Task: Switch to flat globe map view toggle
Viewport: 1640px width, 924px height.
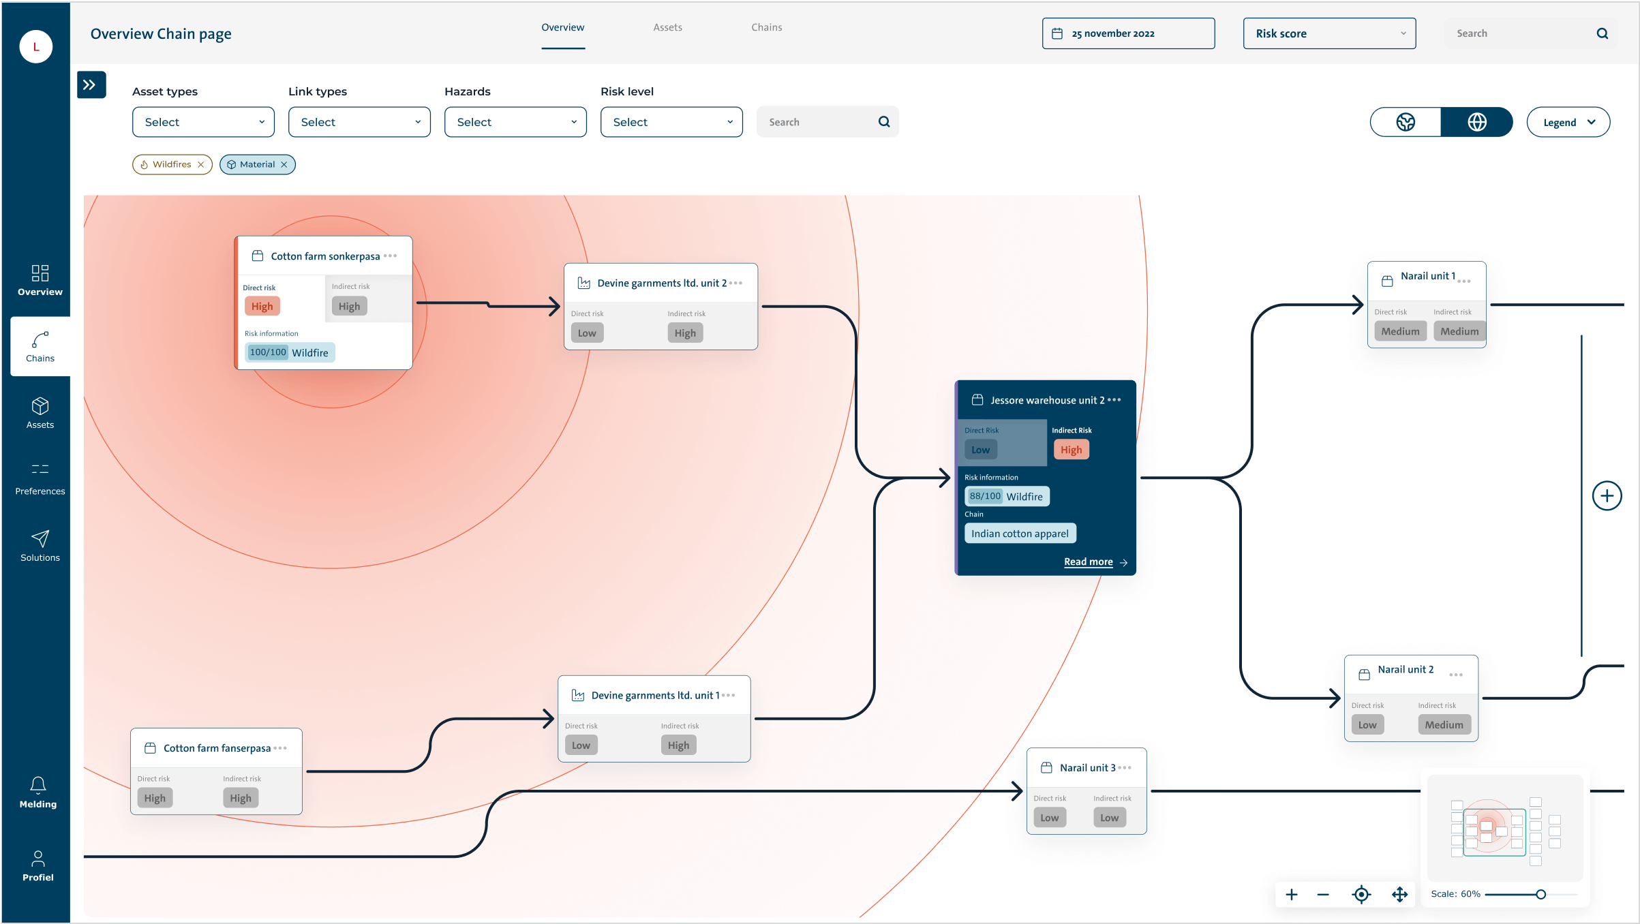Action: [x=1406, y=122]
